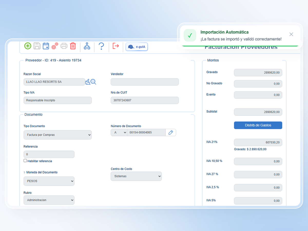Screen dimensions: 308x231
Task: Click the IVA 27 % amount field
Action: tap(258, 175)
